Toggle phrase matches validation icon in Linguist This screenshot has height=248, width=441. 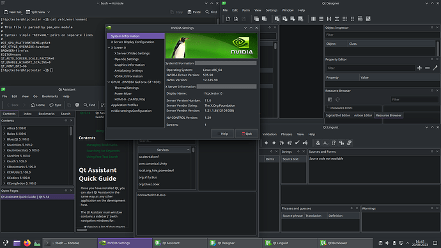pos(341,143)
